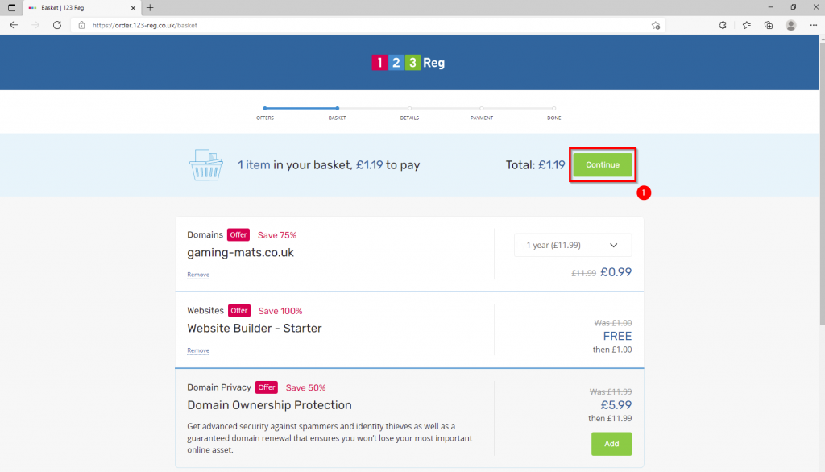Click the site lock icon in address bar
Viewport: 825px width, 472px height.
pos(81,25)
